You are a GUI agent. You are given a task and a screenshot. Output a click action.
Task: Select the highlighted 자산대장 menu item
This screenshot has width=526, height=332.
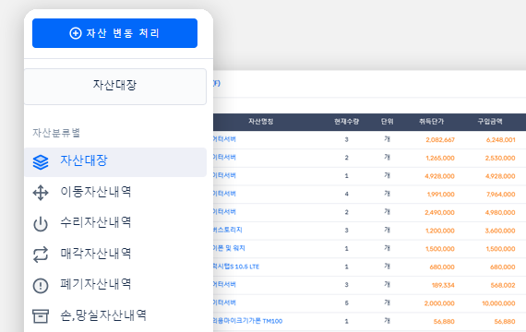pos(115,162)
